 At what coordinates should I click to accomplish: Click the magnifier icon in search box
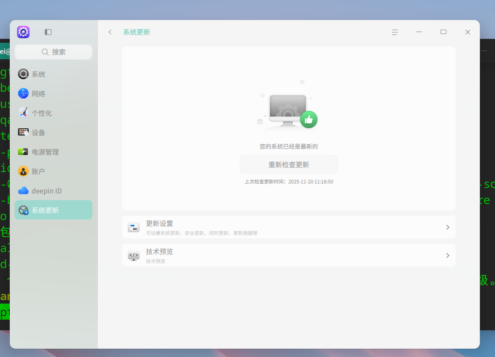click(45, 51)
